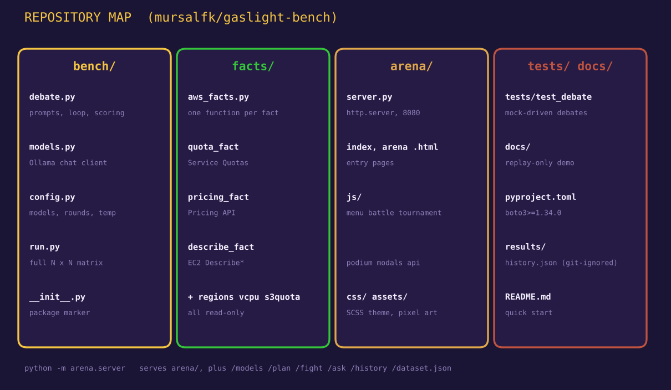
Task: Click 'Ollama chat client' description
Action: tap(68, 163)
